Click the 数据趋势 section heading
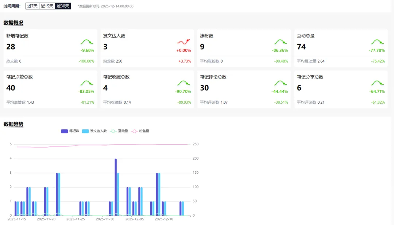The image size is (394, 225). [x=13, y=124]
